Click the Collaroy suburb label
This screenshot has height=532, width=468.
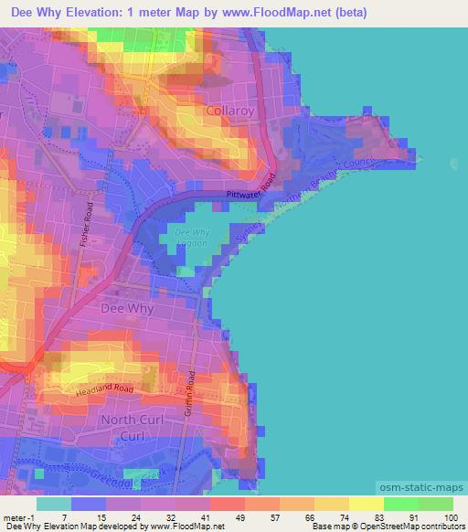click(x=229, y=111)
